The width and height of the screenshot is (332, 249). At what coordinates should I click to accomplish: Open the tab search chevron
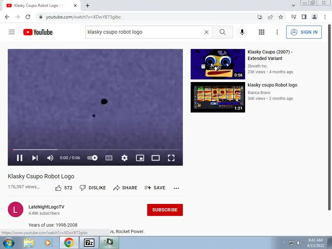click(293, 6)
